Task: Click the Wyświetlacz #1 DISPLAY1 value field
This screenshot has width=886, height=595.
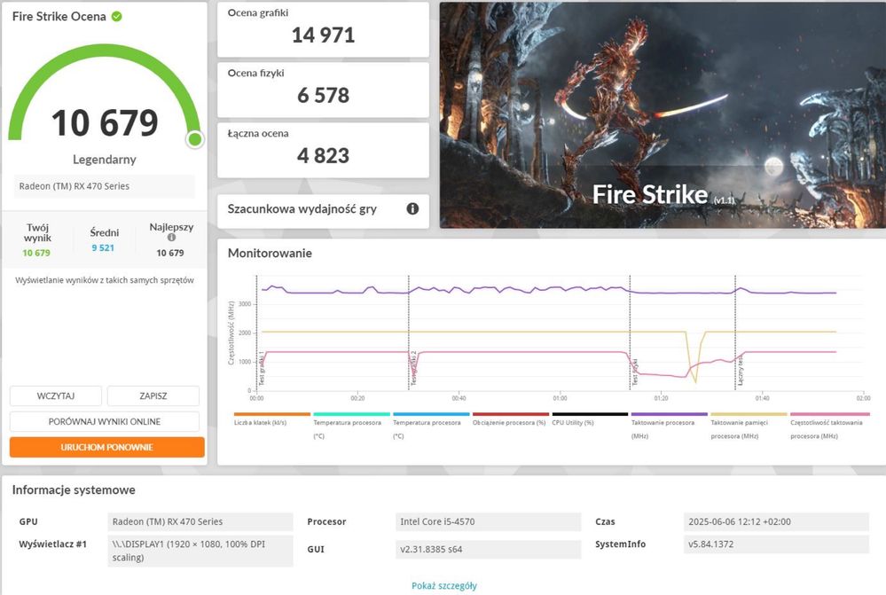Action: coord(200,551)
